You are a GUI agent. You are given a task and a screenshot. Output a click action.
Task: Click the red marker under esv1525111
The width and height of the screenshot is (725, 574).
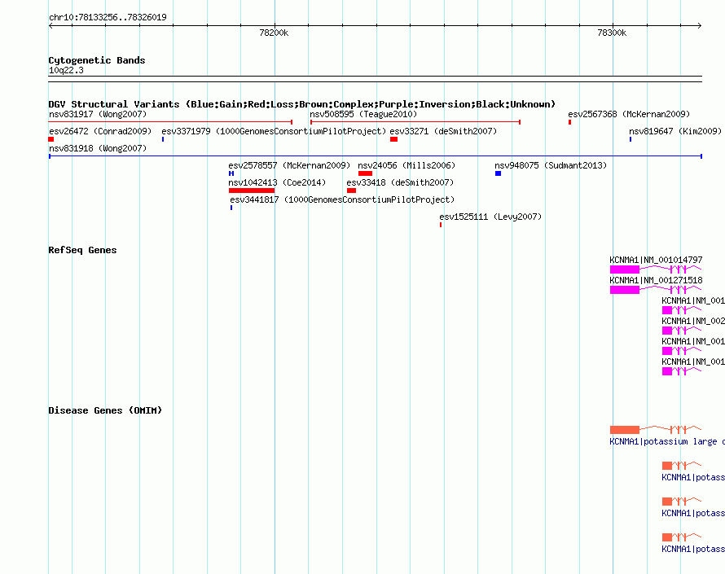(x=441, y=225)
